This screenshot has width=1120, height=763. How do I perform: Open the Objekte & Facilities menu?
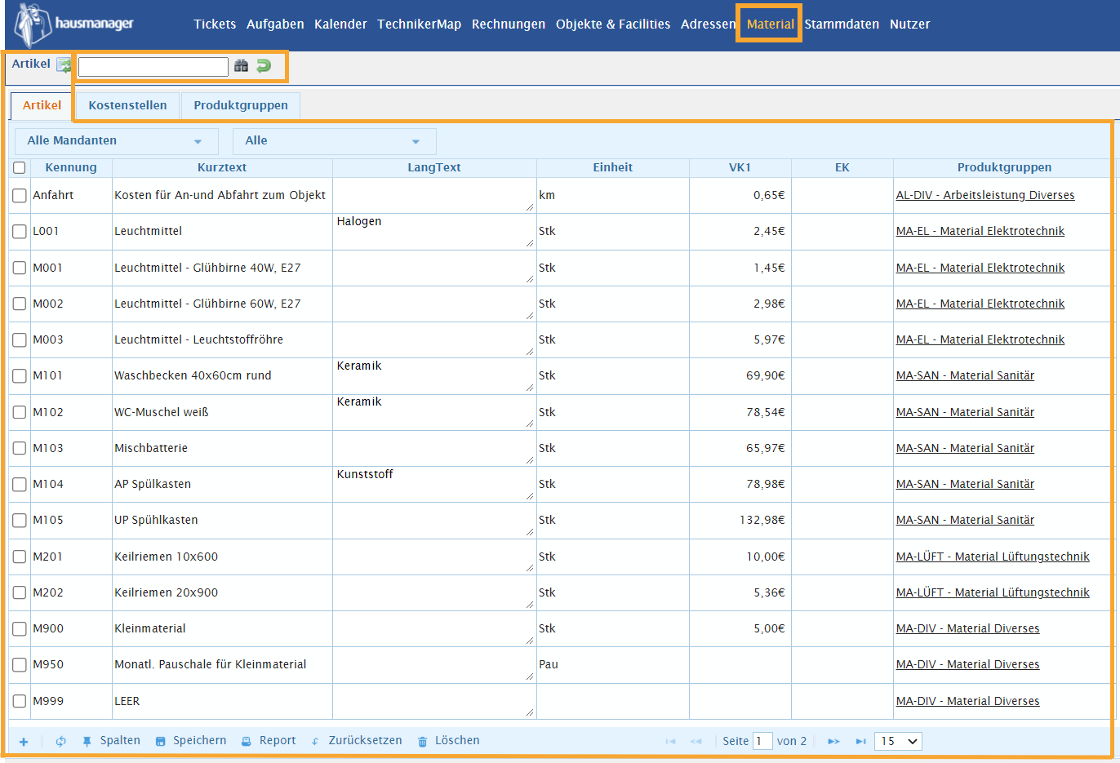coord(613,24)
